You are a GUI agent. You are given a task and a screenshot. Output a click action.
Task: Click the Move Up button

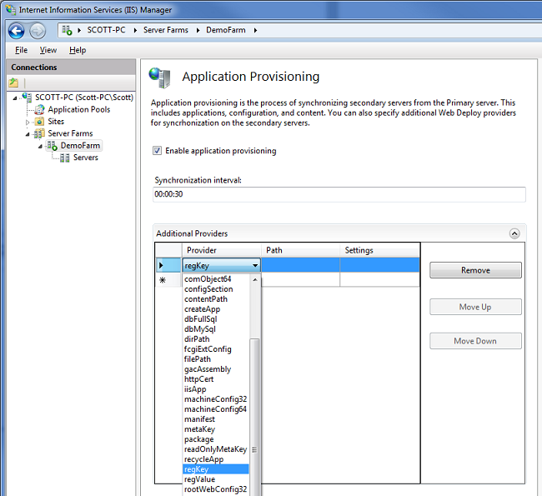475,307
